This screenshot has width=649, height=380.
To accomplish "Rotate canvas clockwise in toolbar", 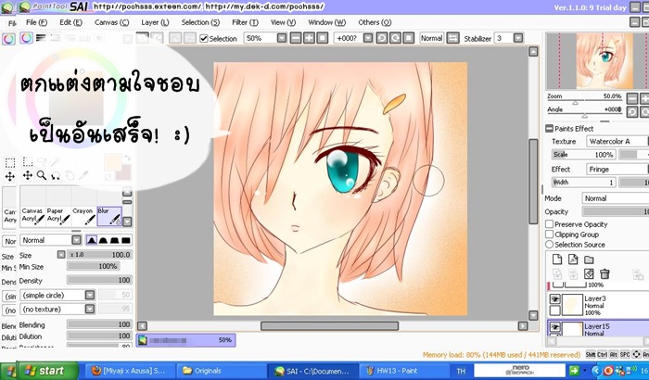I will tap(395, 38).
